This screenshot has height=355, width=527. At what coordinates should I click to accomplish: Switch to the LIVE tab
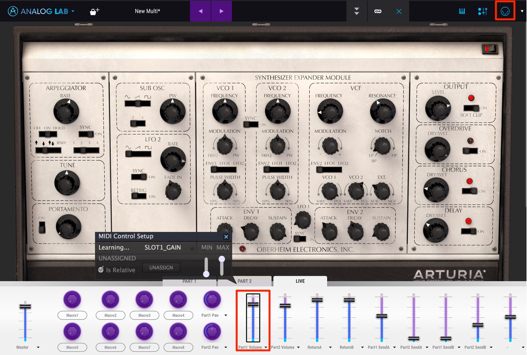pos(300,281)
